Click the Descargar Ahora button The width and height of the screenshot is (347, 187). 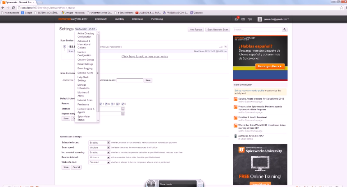pyautogui.click(x=270, y=66)
